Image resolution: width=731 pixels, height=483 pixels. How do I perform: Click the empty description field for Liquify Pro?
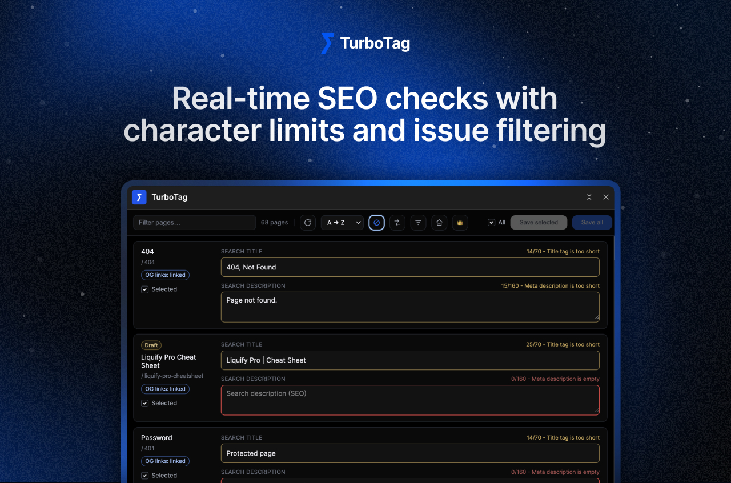pos(410,400)
